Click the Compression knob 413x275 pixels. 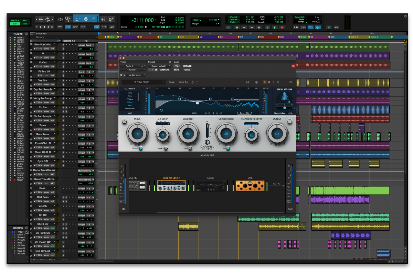click(x=226, y=134)
